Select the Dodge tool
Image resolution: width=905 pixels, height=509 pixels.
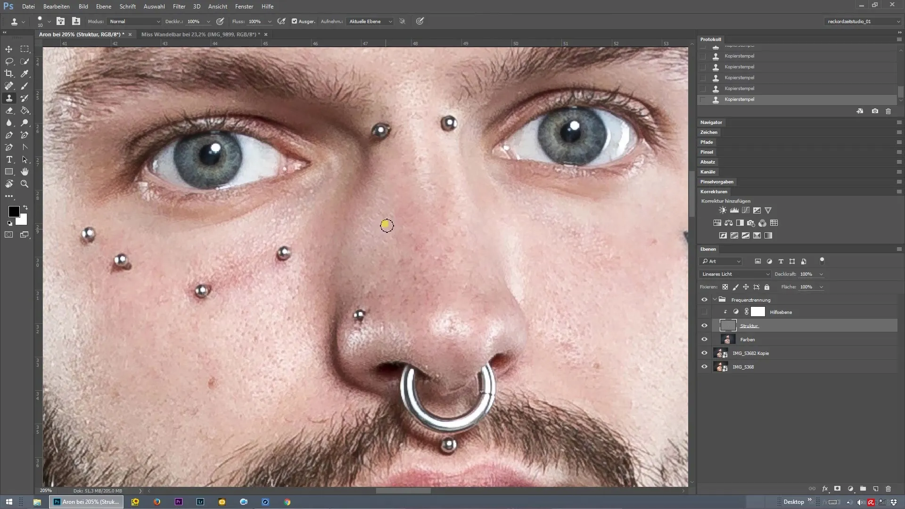pos(25,123)
